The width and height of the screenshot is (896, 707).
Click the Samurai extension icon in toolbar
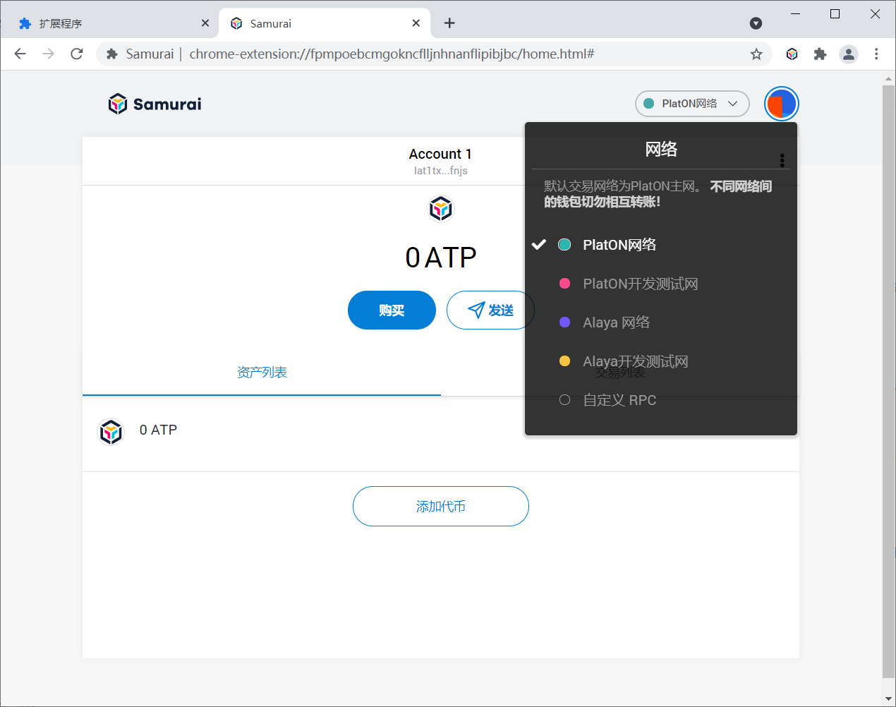pos(792,54)
